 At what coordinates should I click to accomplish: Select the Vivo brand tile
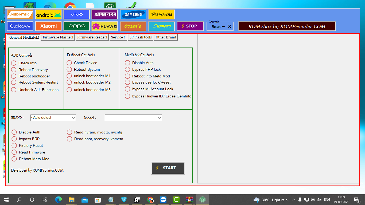77,14
